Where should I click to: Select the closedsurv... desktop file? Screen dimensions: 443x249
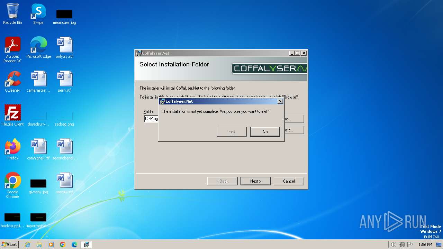click(x=38, y=118)
